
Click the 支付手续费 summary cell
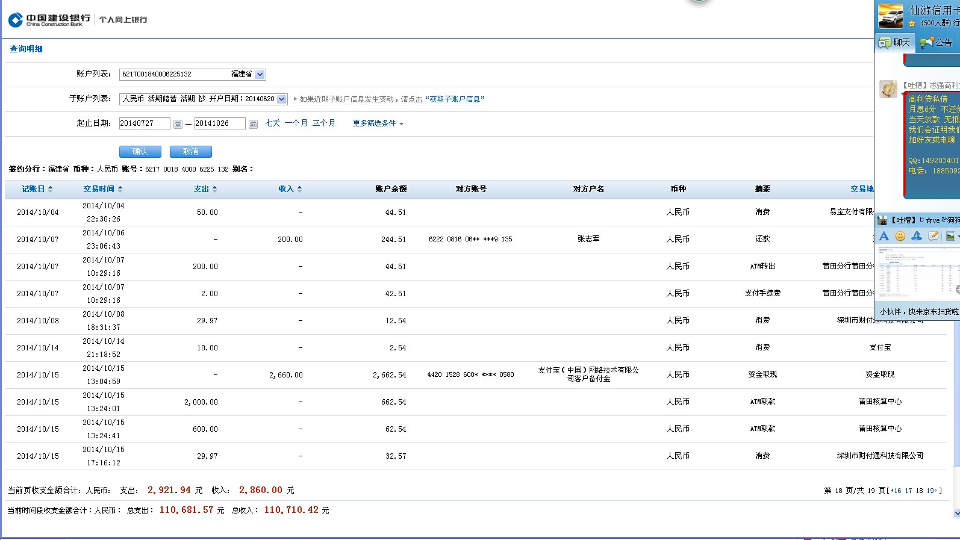[x=762, y=293]
